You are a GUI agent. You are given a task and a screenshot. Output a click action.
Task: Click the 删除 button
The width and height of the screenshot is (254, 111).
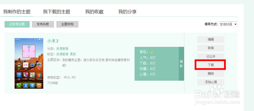(211, 74)
